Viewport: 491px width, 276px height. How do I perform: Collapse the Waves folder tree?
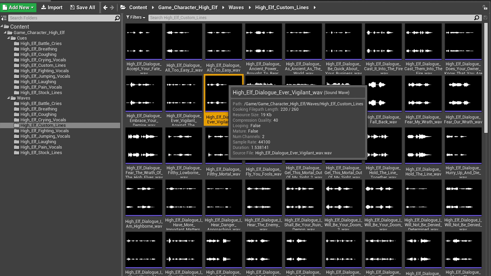coord(8,98)
